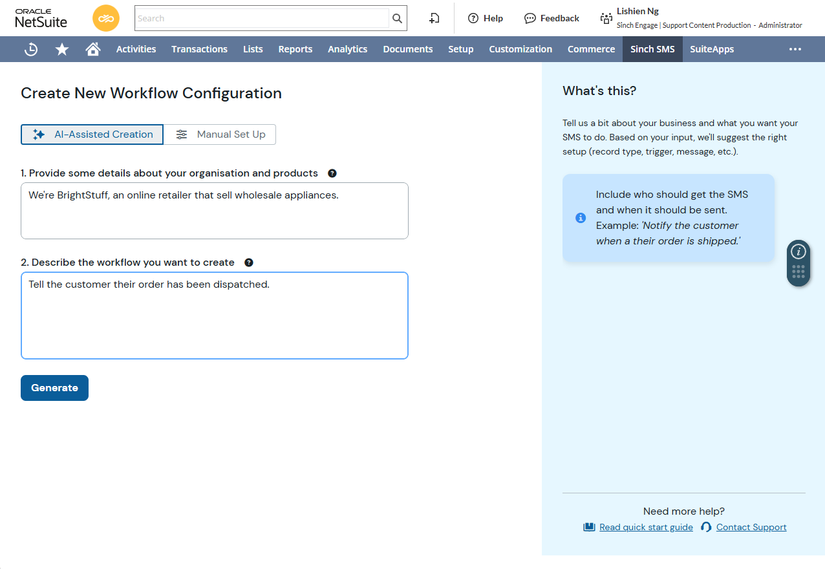Switch to Manual Set Up mode
Screen dimensions: 825x569
[x=219, y=134]
